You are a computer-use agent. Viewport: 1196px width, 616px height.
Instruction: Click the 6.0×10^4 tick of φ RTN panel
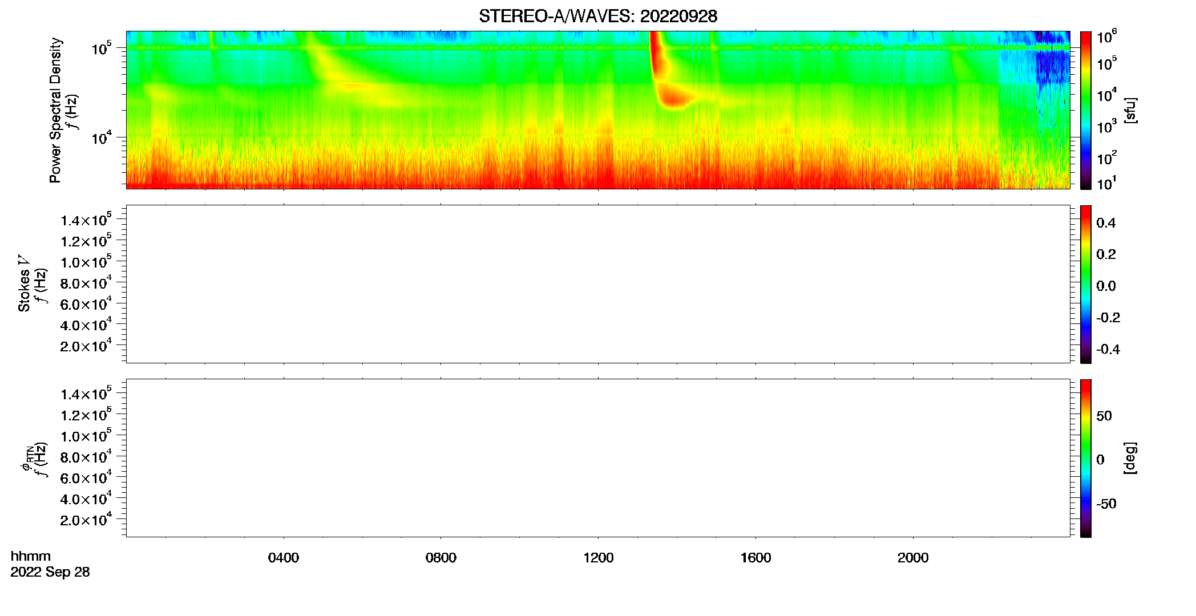tap(86, 478)
